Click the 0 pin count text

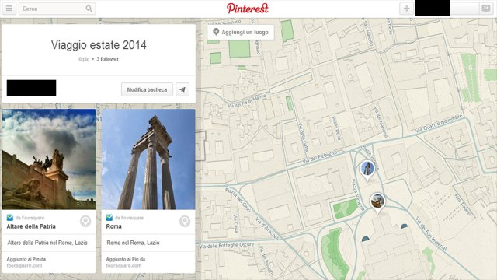coord(84,59)
